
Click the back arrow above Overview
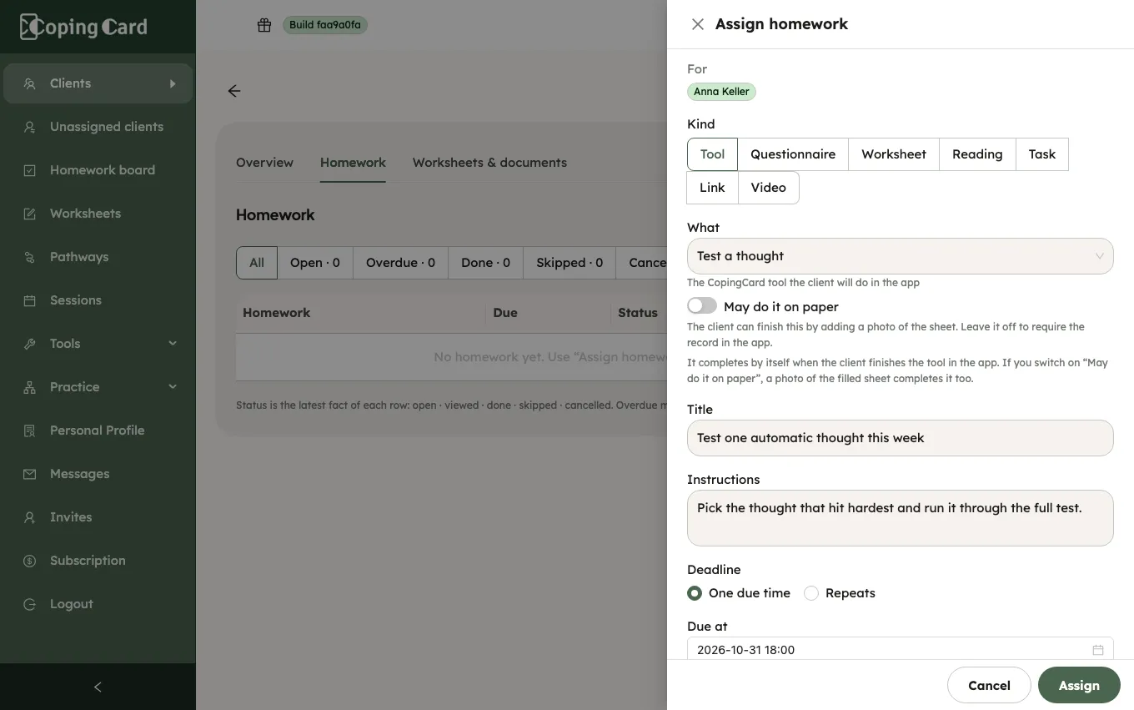coord(234,91)
